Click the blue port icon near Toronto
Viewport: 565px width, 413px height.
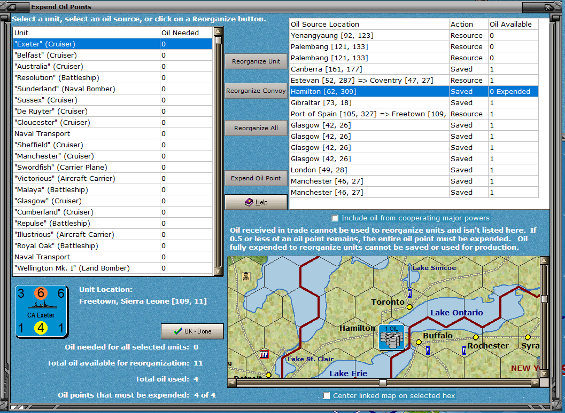pos(409,293)
